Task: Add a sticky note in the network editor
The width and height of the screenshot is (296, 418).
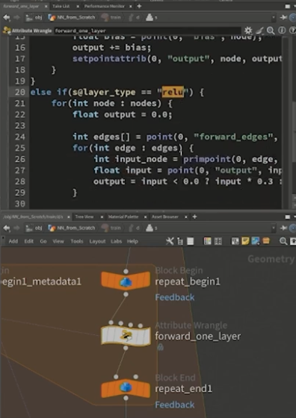Action: (245, 241)
